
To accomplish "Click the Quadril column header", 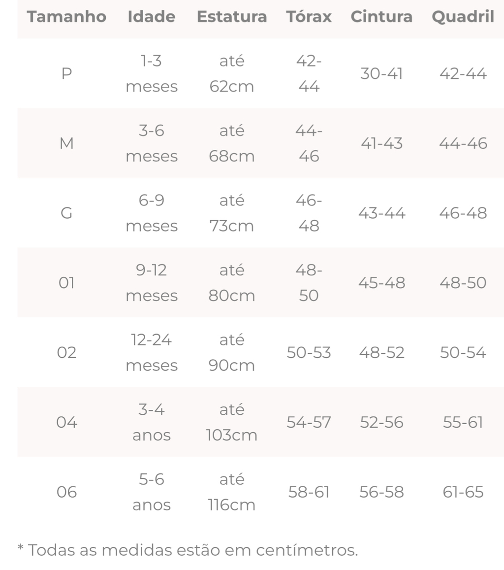I will pyautogui.click(x=463, y=17).
